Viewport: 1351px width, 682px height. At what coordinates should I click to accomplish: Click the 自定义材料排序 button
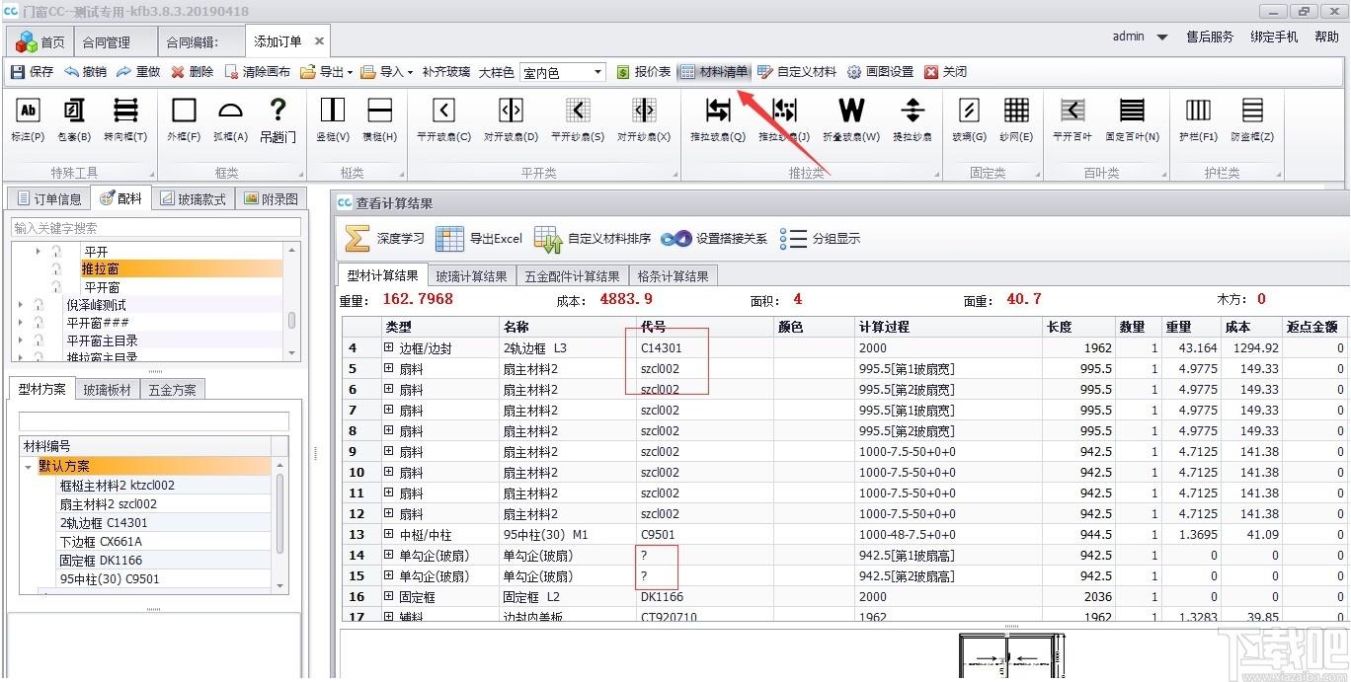click(x=593, y=238)
